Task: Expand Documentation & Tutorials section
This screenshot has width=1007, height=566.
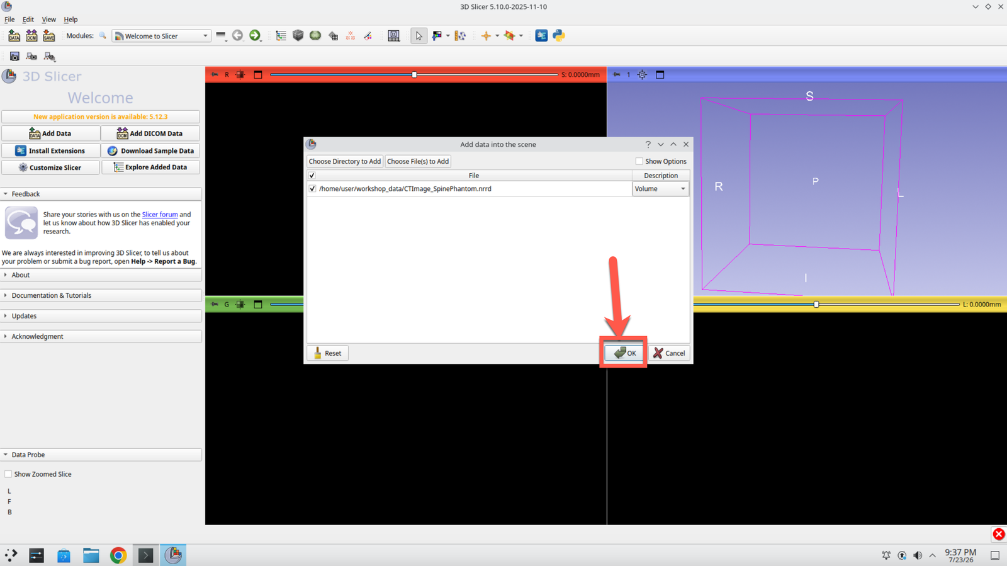Action: [101, 295]
